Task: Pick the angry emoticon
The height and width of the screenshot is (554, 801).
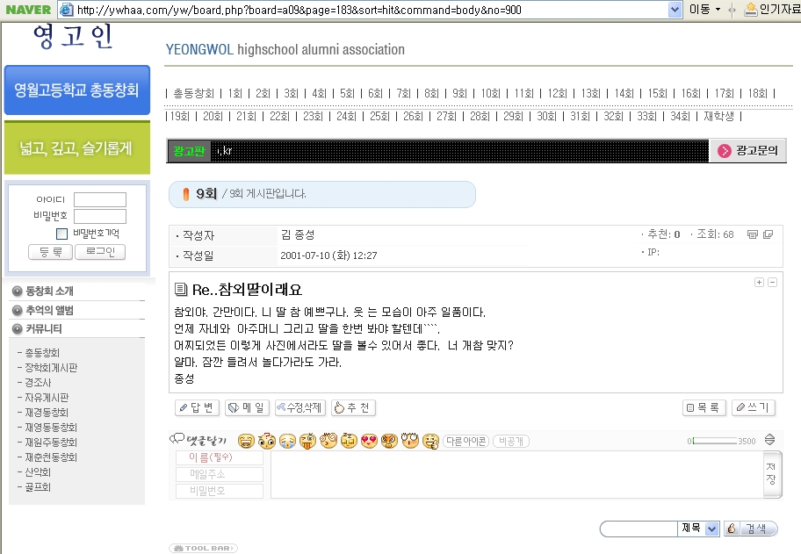Action: 389,441
